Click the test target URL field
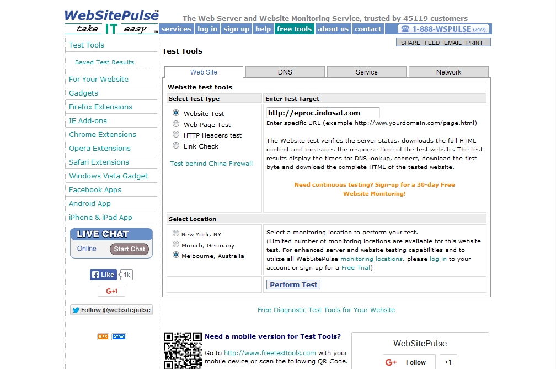The image size is (556, 369). pyautogui.click(x=323, y=113)
